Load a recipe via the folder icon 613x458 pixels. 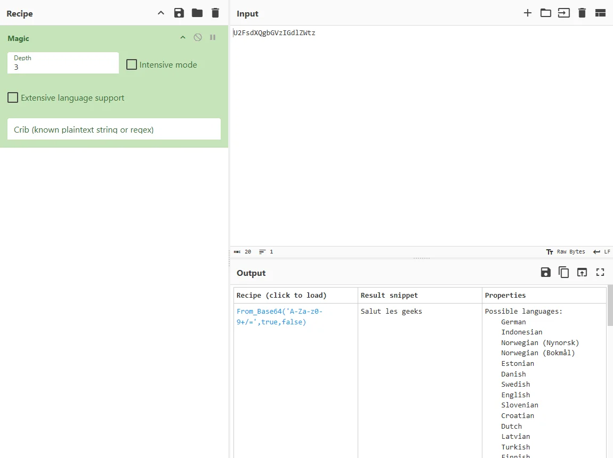coord(197,13)
